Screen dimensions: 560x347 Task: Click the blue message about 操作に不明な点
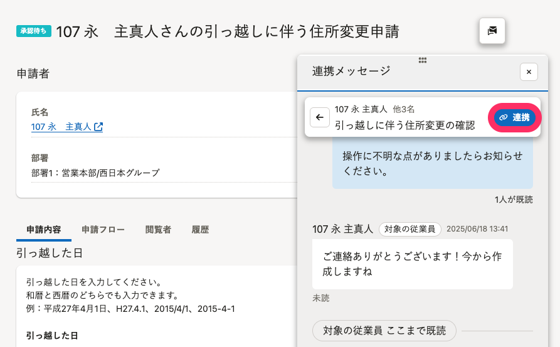432,163
